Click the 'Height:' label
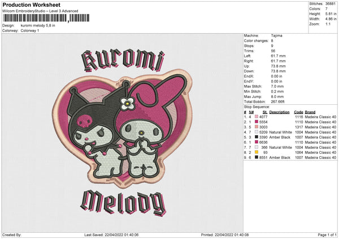The width and height of the screenshot is (339, 239). [x=315, y=14]
